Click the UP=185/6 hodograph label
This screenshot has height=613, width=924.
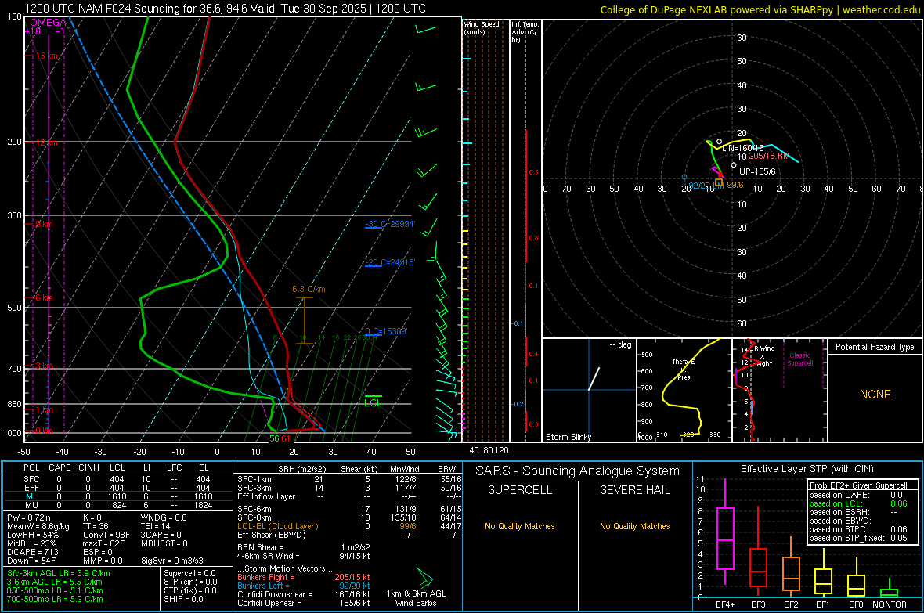click(757, 171)
